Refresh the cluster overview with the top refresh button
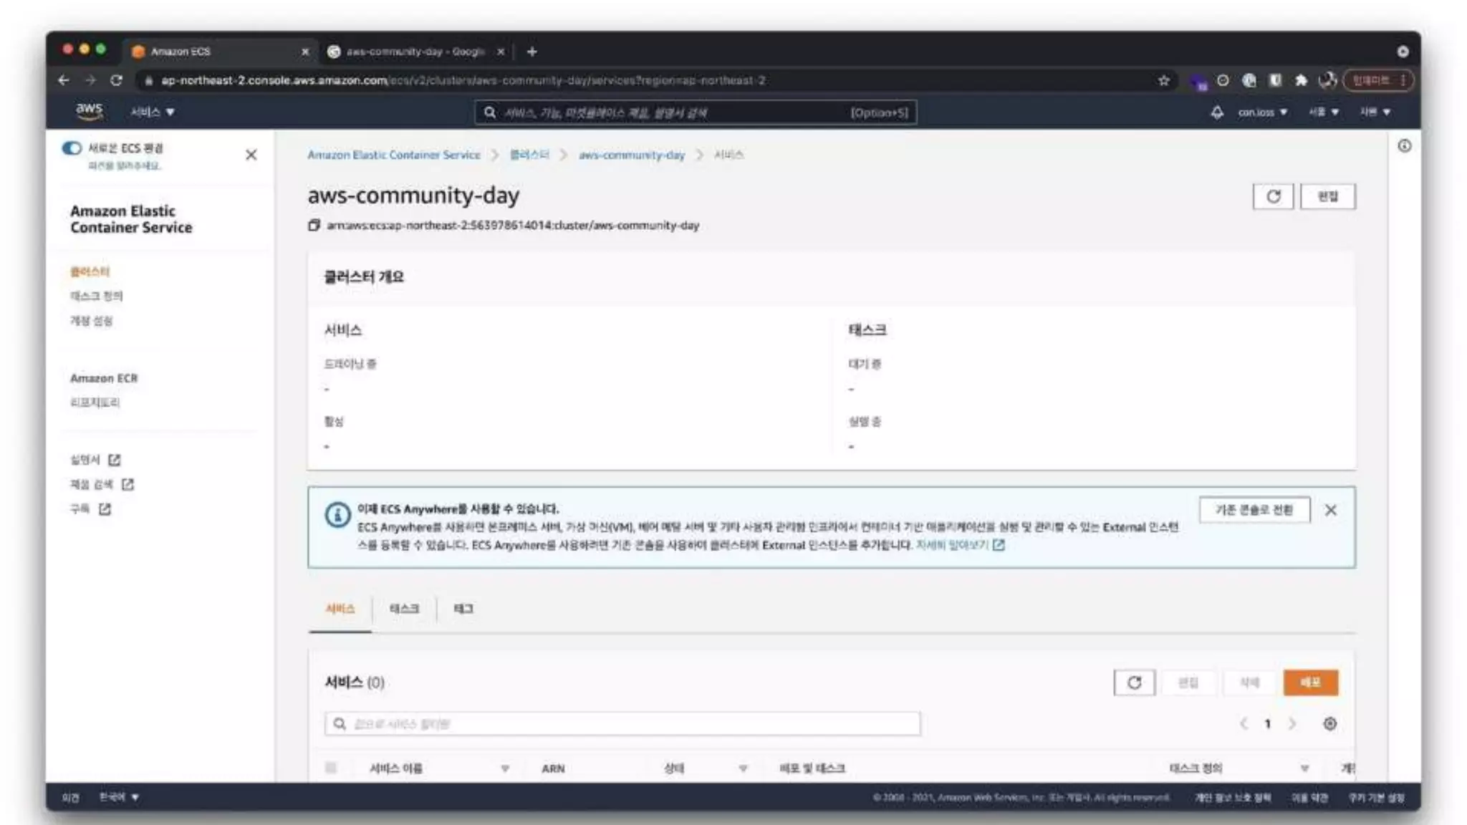 pos(1273,197)
